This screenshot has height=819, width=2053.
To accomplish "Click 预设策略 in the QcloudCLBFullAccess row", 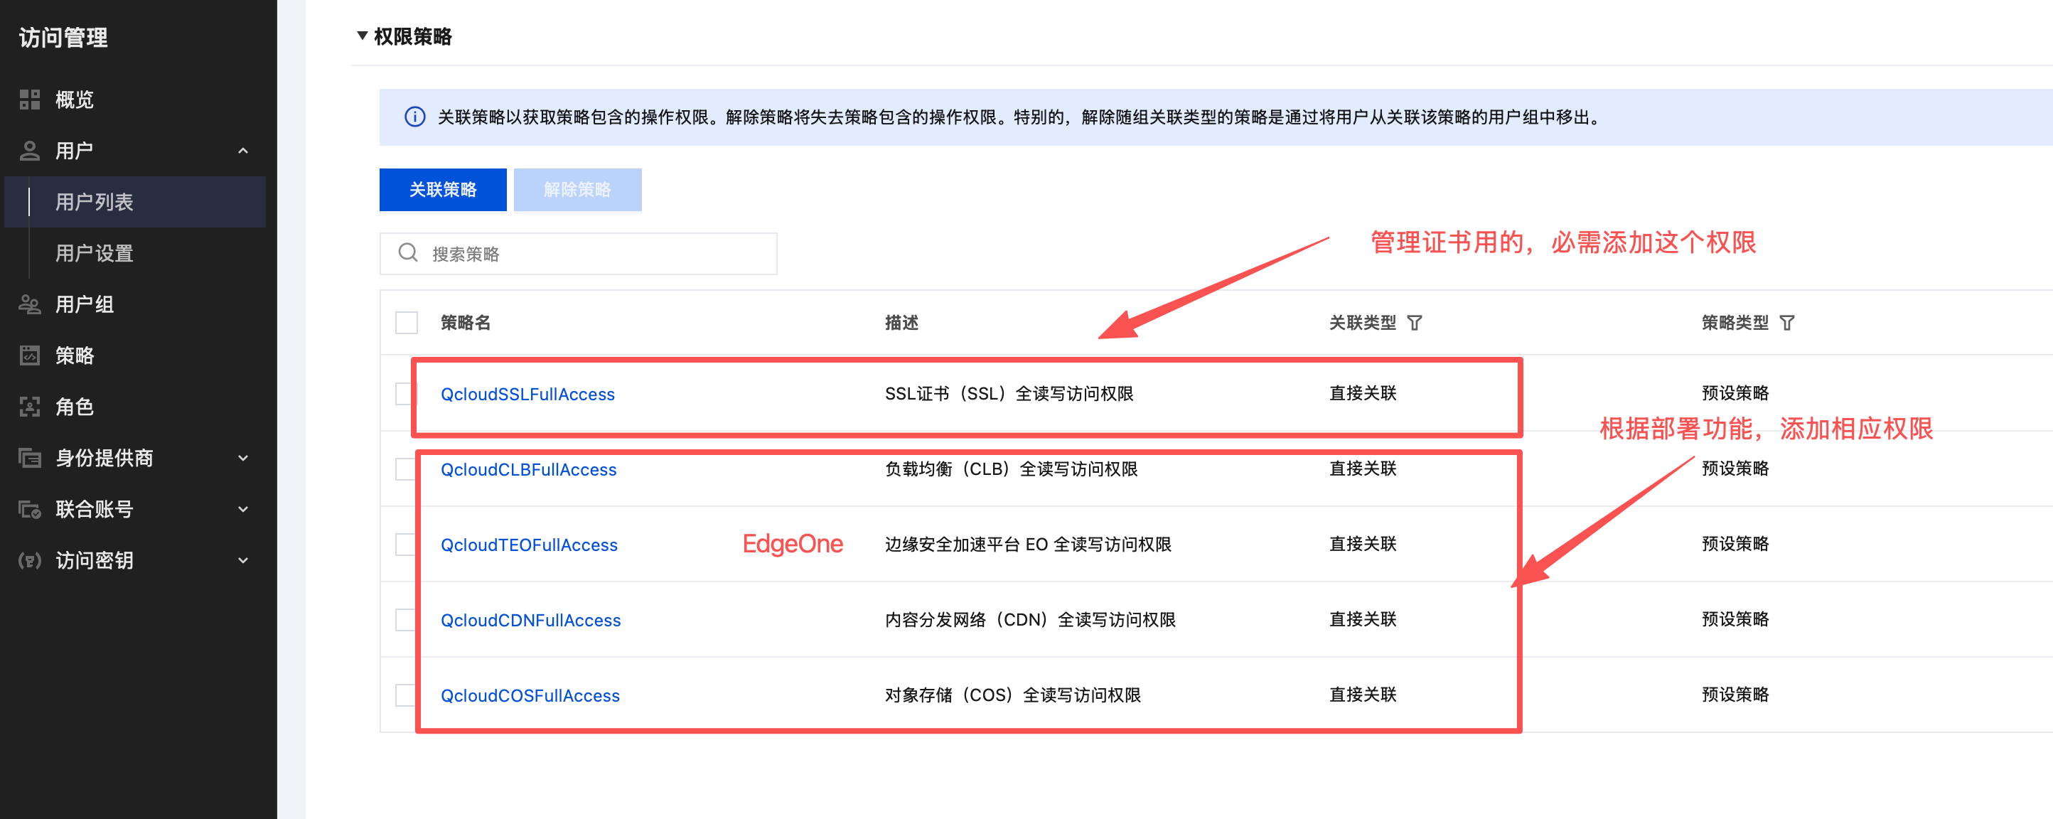I will (1735, 469).
